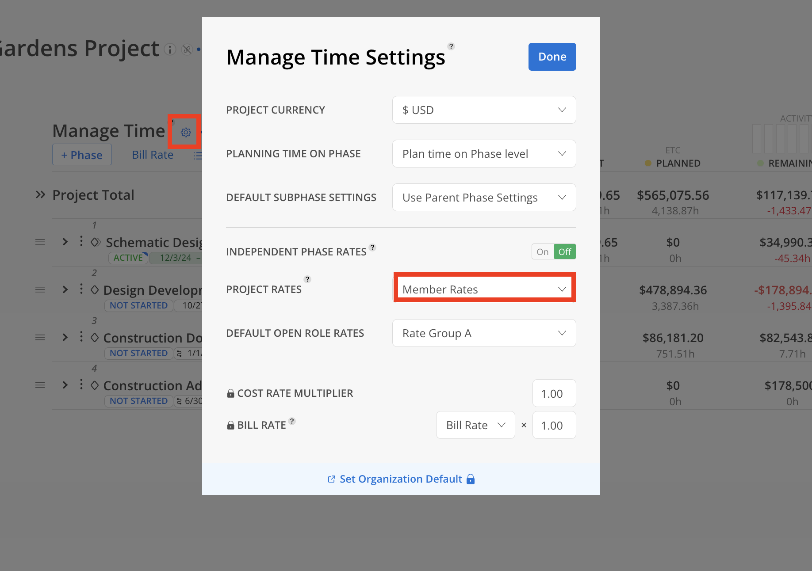This screenshot has width=812, height=571.
Task: Click the Project Rates help icon
Action: pos(307,279)
